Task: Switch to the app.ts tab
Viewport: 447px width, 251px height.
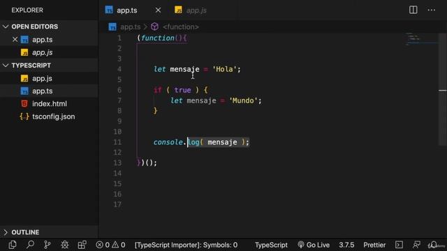Action: coord(127,10)
